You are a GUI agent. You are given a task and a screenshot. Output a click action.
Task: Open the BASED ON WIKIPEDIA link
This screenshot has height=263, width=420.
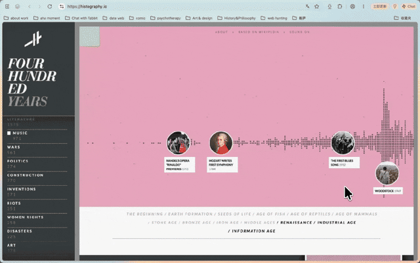259,32
